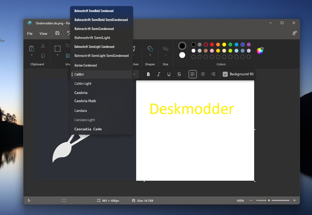Click the Save icon in Paint toolbar

pos(57,33)
